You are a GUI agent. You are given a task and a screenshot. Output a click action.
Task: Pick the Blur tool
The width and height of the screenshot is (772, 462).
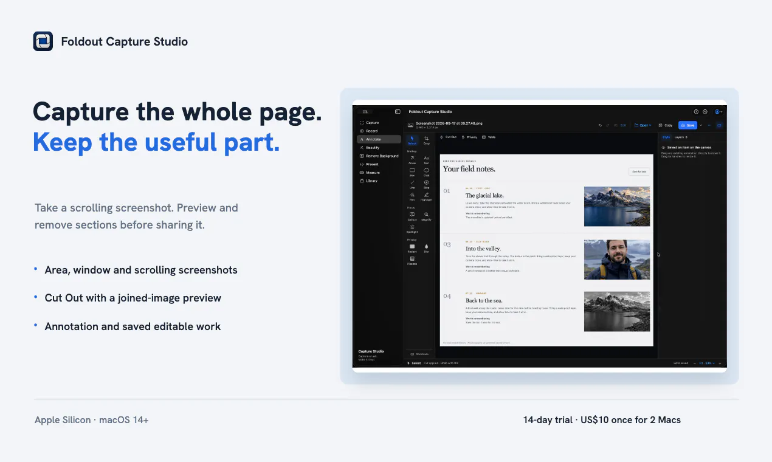tap(426, 248)
